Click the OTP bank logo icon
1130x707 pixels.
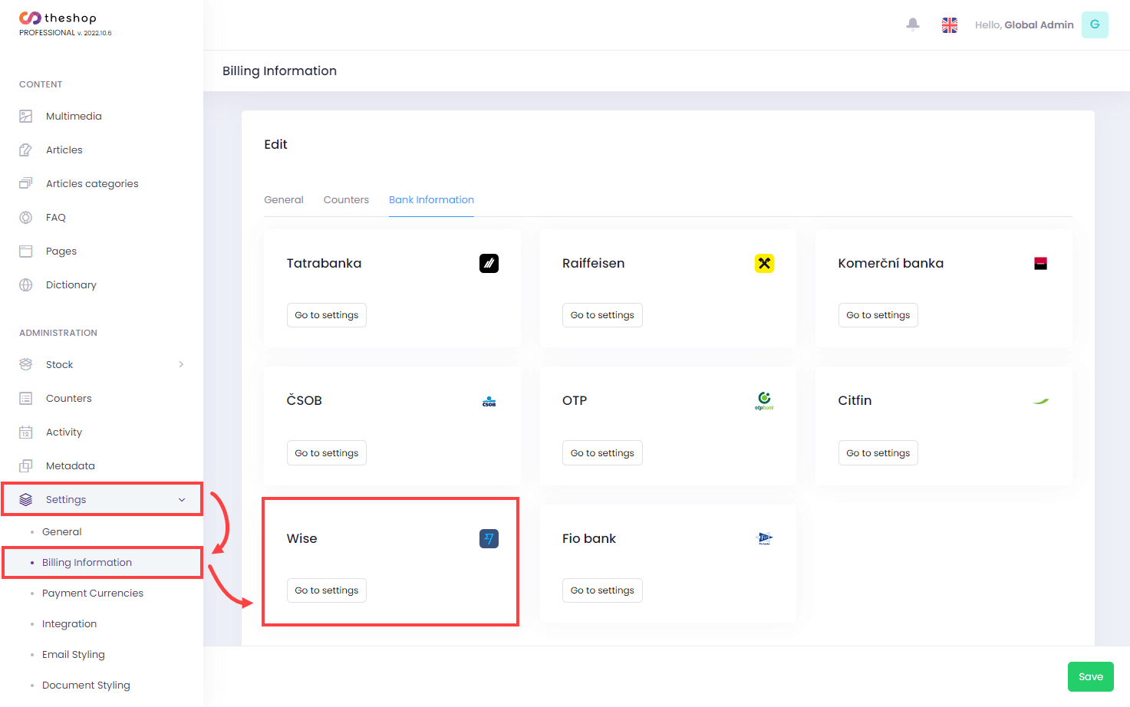[764, 401]
